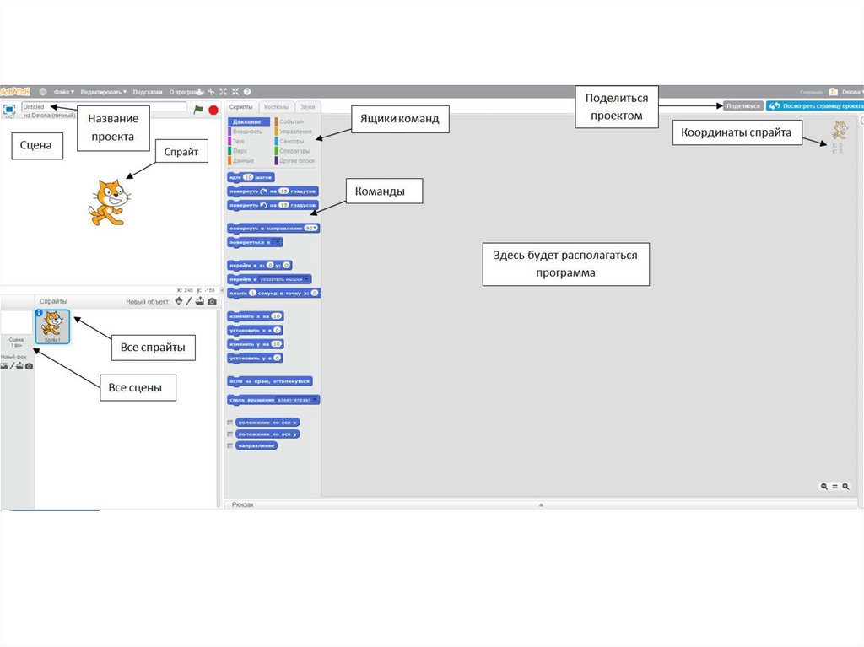This screenshot has height=647, width=864.
Task: Click the globe language icon
Action: [x=43, y=92]
